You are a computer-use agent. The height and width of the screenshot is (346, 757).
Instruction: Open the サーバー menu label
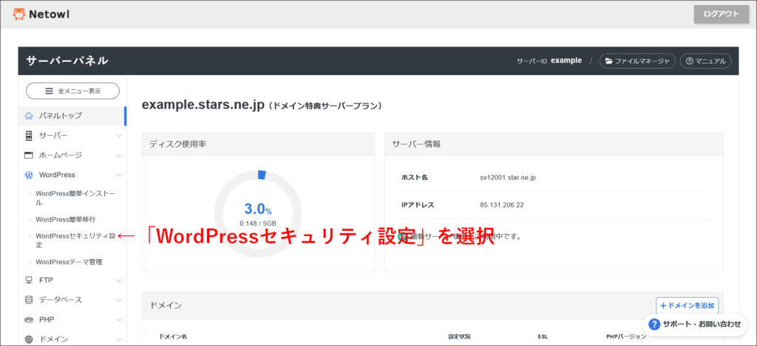pos(53,136)
